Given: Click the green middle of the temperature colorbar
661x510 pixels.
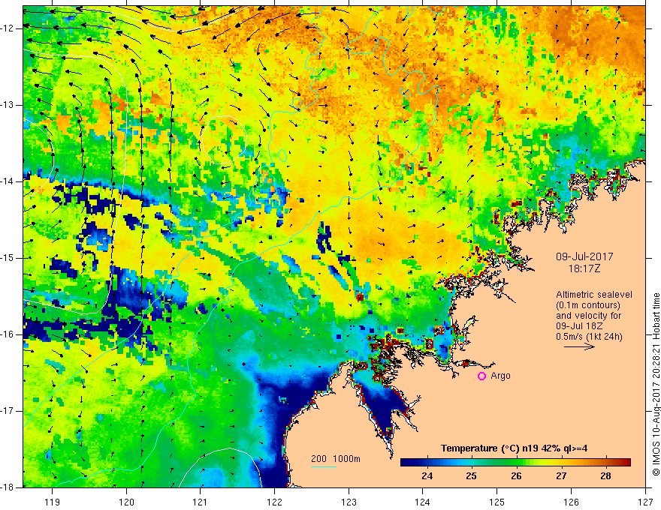Looking at the screenshot, I should (x=515, y=463).
